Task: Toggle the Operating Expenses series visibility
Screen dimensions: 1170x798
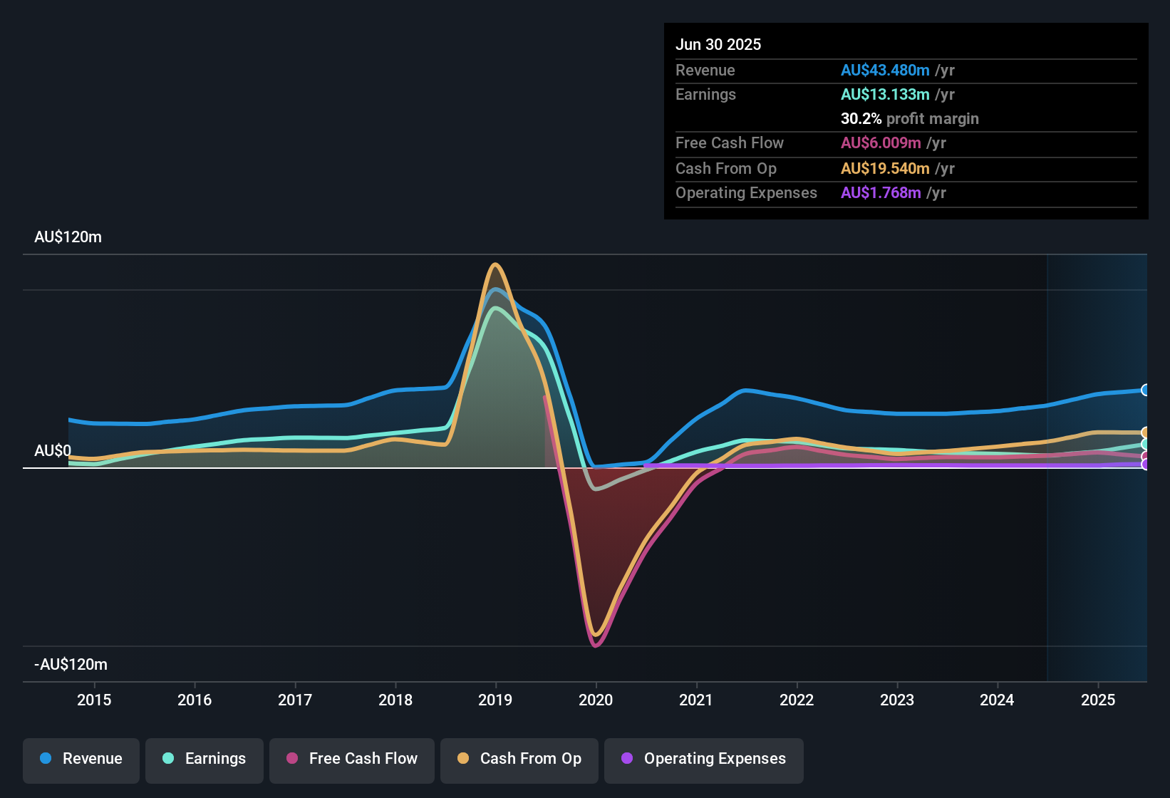Action: [x=703, y=759]
